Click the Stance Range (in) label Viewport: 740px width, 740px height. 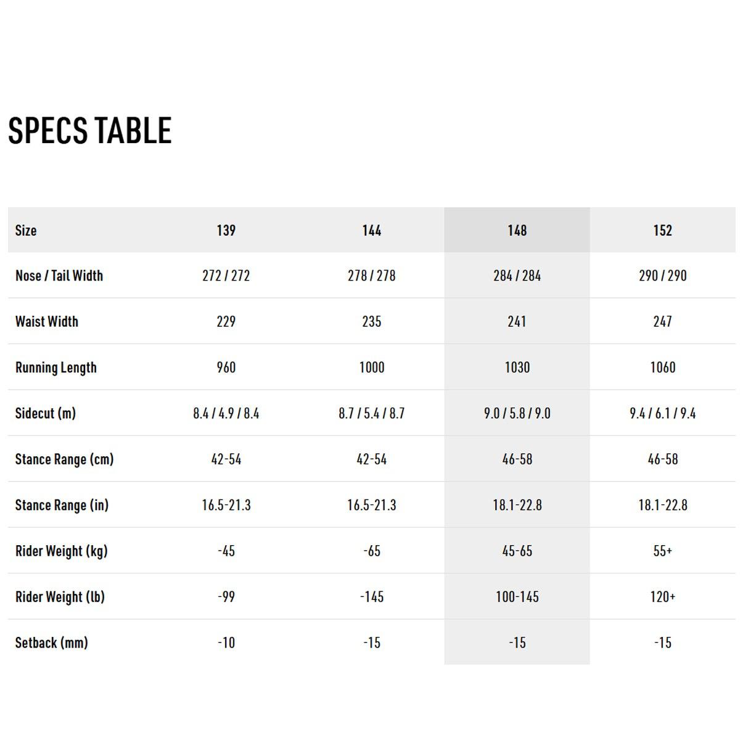point(62,505)
